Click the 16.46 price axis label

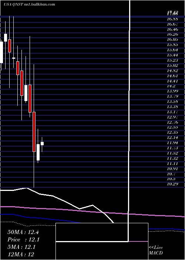pyautogui.click(x=172, y=29)
